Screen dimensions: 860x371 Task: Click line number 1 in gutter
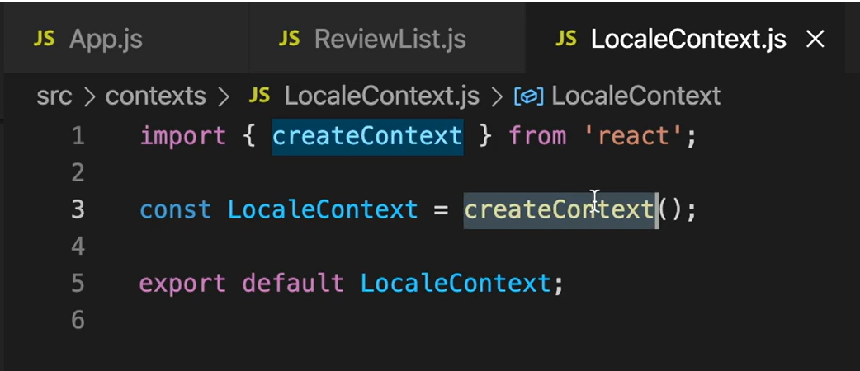click(78, 136)
